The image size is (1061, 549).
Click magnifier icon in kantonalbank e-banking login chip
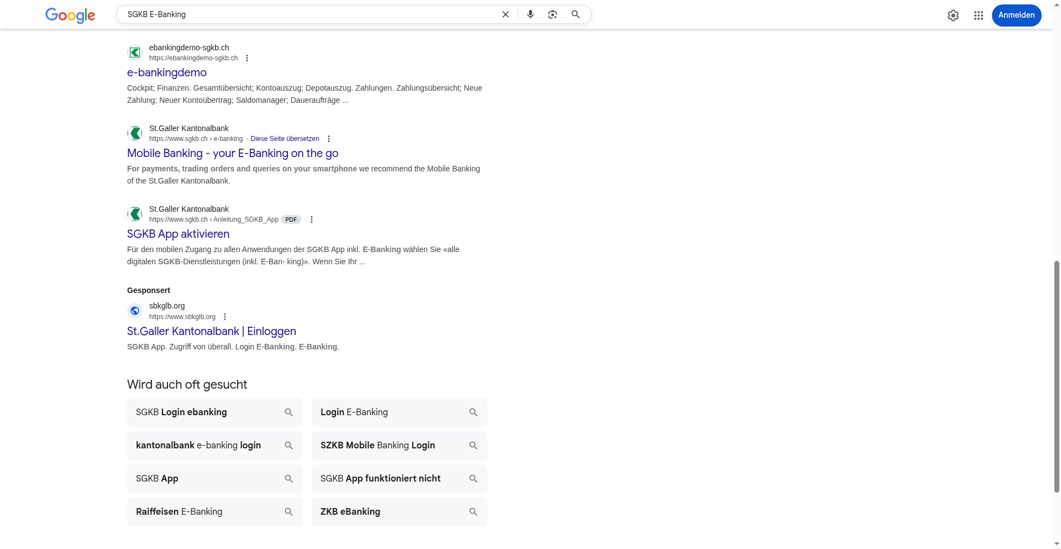click(288, 446)
